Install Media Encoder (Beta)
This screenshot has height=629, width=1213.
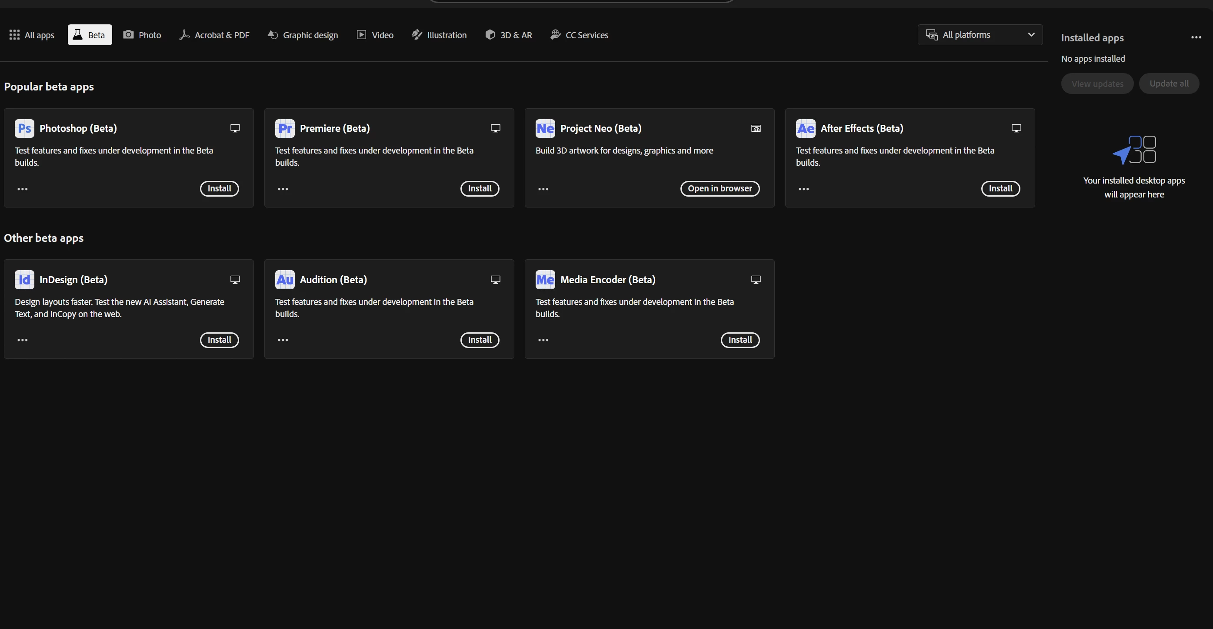pos(740,340)
